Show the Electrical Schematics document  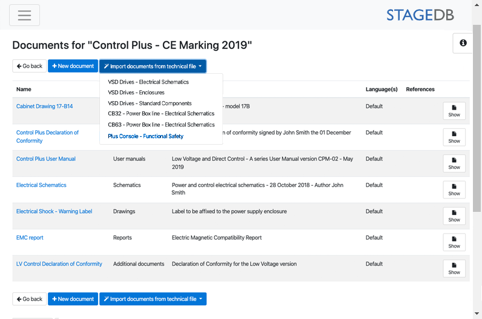coord(454,189)
